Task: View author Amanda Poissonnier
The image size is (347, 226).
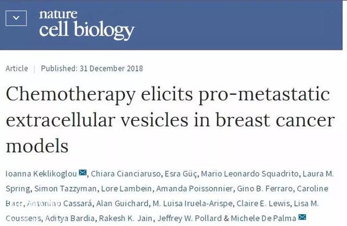Action: pos(194,189)
